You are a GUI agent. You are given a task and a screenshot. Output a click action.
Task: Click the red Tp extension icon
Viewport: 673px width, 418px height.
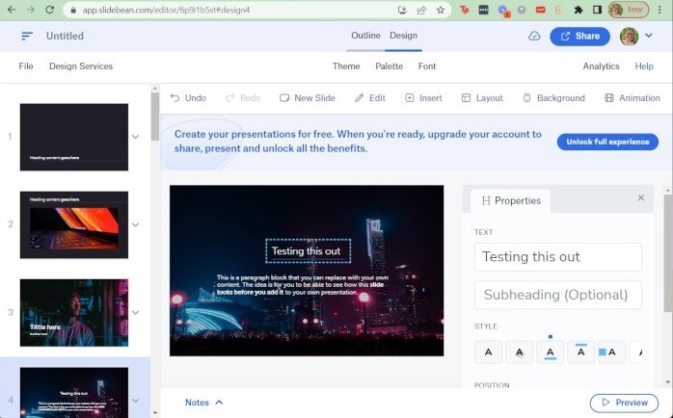(465, 10)
